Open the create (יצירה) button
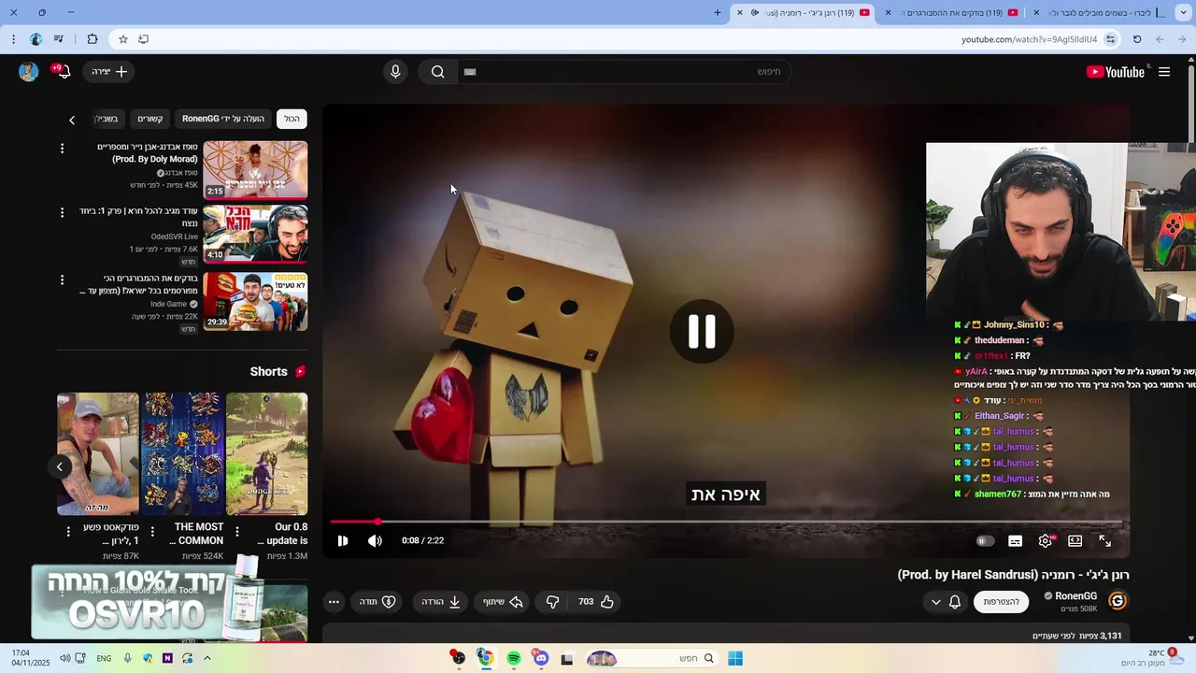Image resolution: width=1196 pixels, height=673 pixels. pyautogui.click(x=110, y=72)
